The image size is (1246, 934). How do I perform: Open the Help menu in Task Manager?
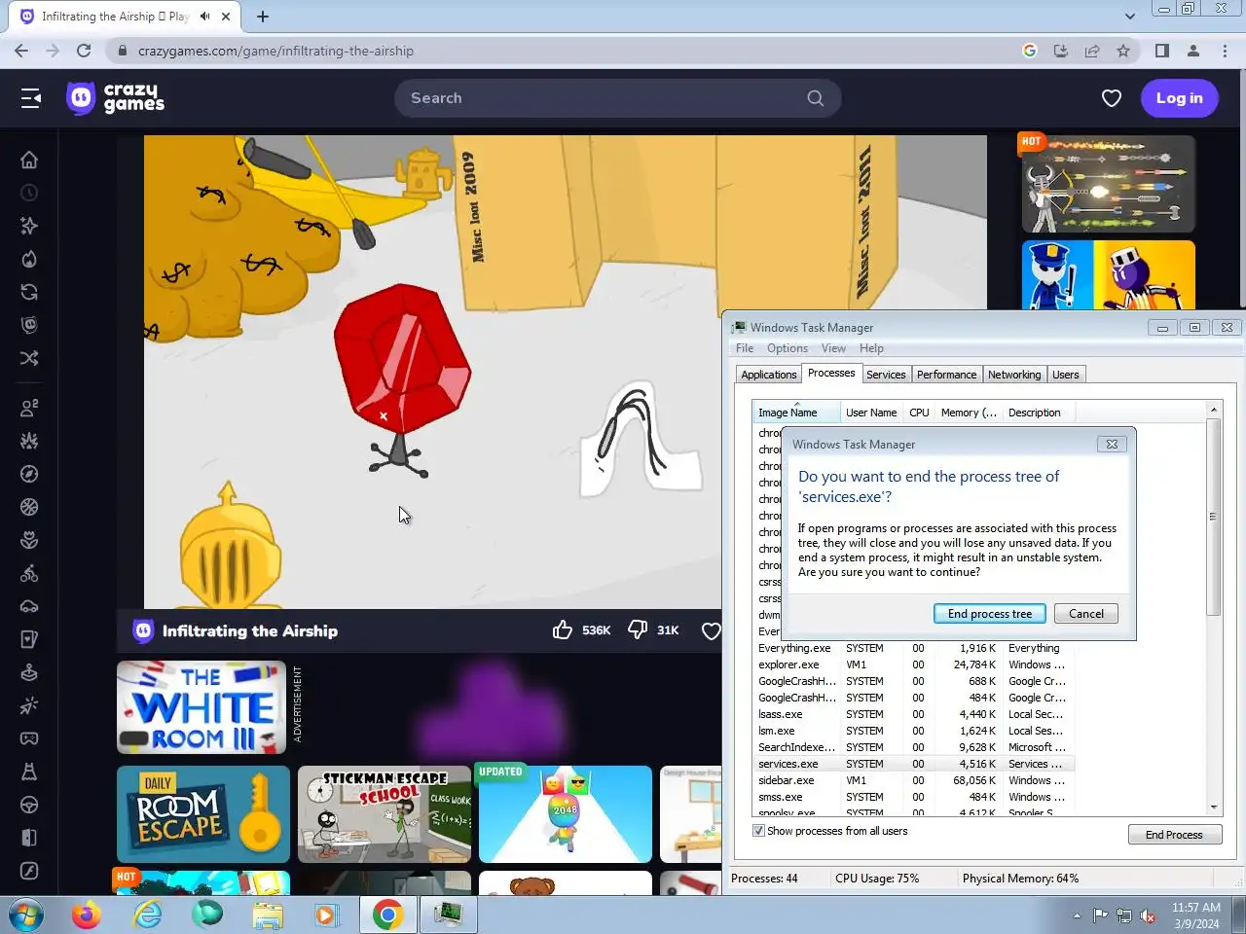871,348
